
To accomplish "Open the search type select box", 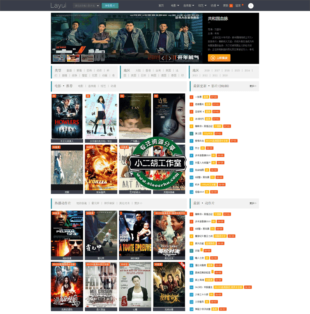I will click(x=87, y=6).
